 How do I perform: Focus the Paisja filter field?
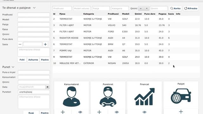[101, 9]
